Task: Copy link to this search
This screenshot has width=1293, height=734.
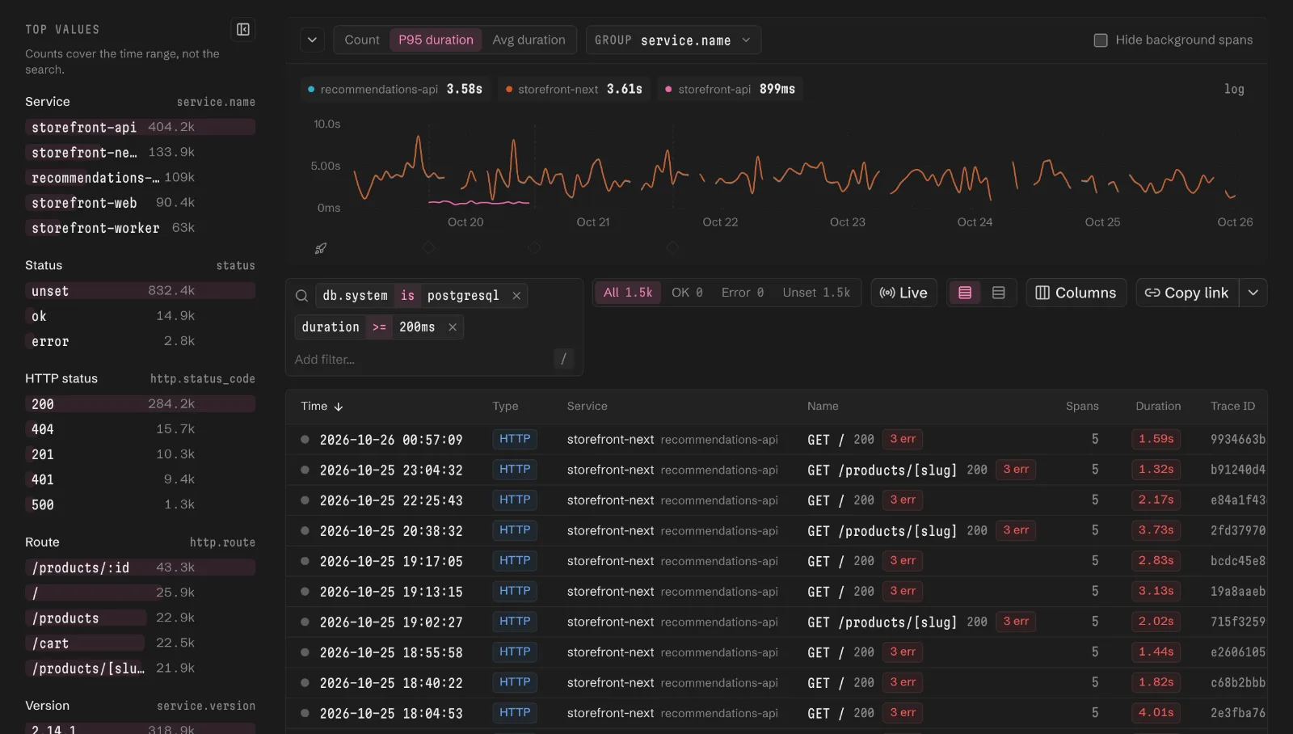Action: click(x=1187, y=293)
